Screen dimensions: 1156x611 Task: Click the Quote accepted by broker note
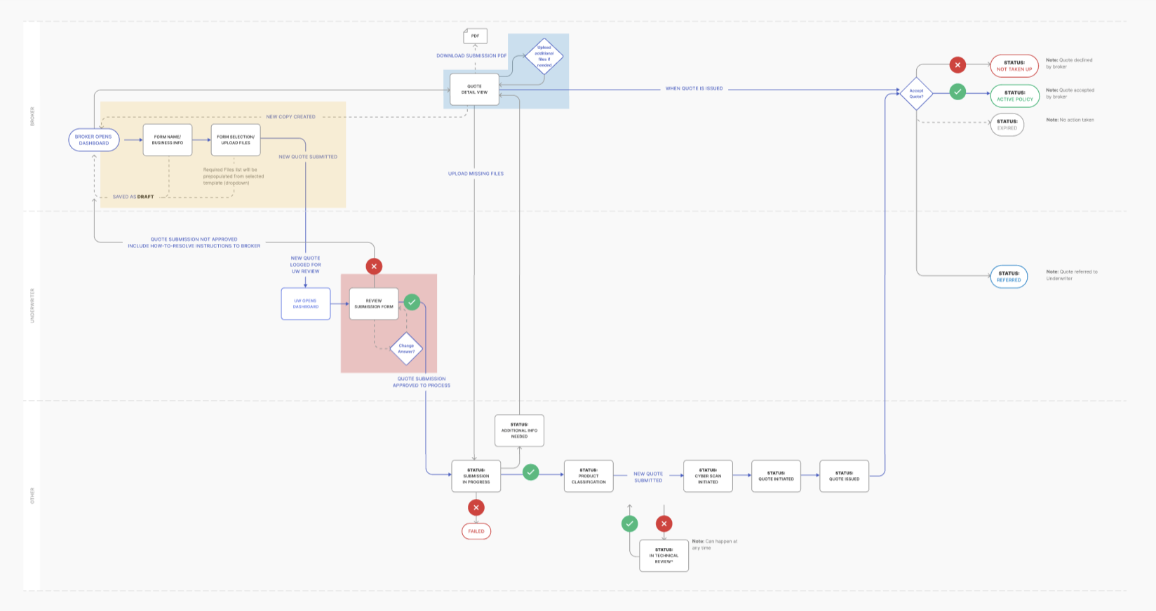[1070, 93]
